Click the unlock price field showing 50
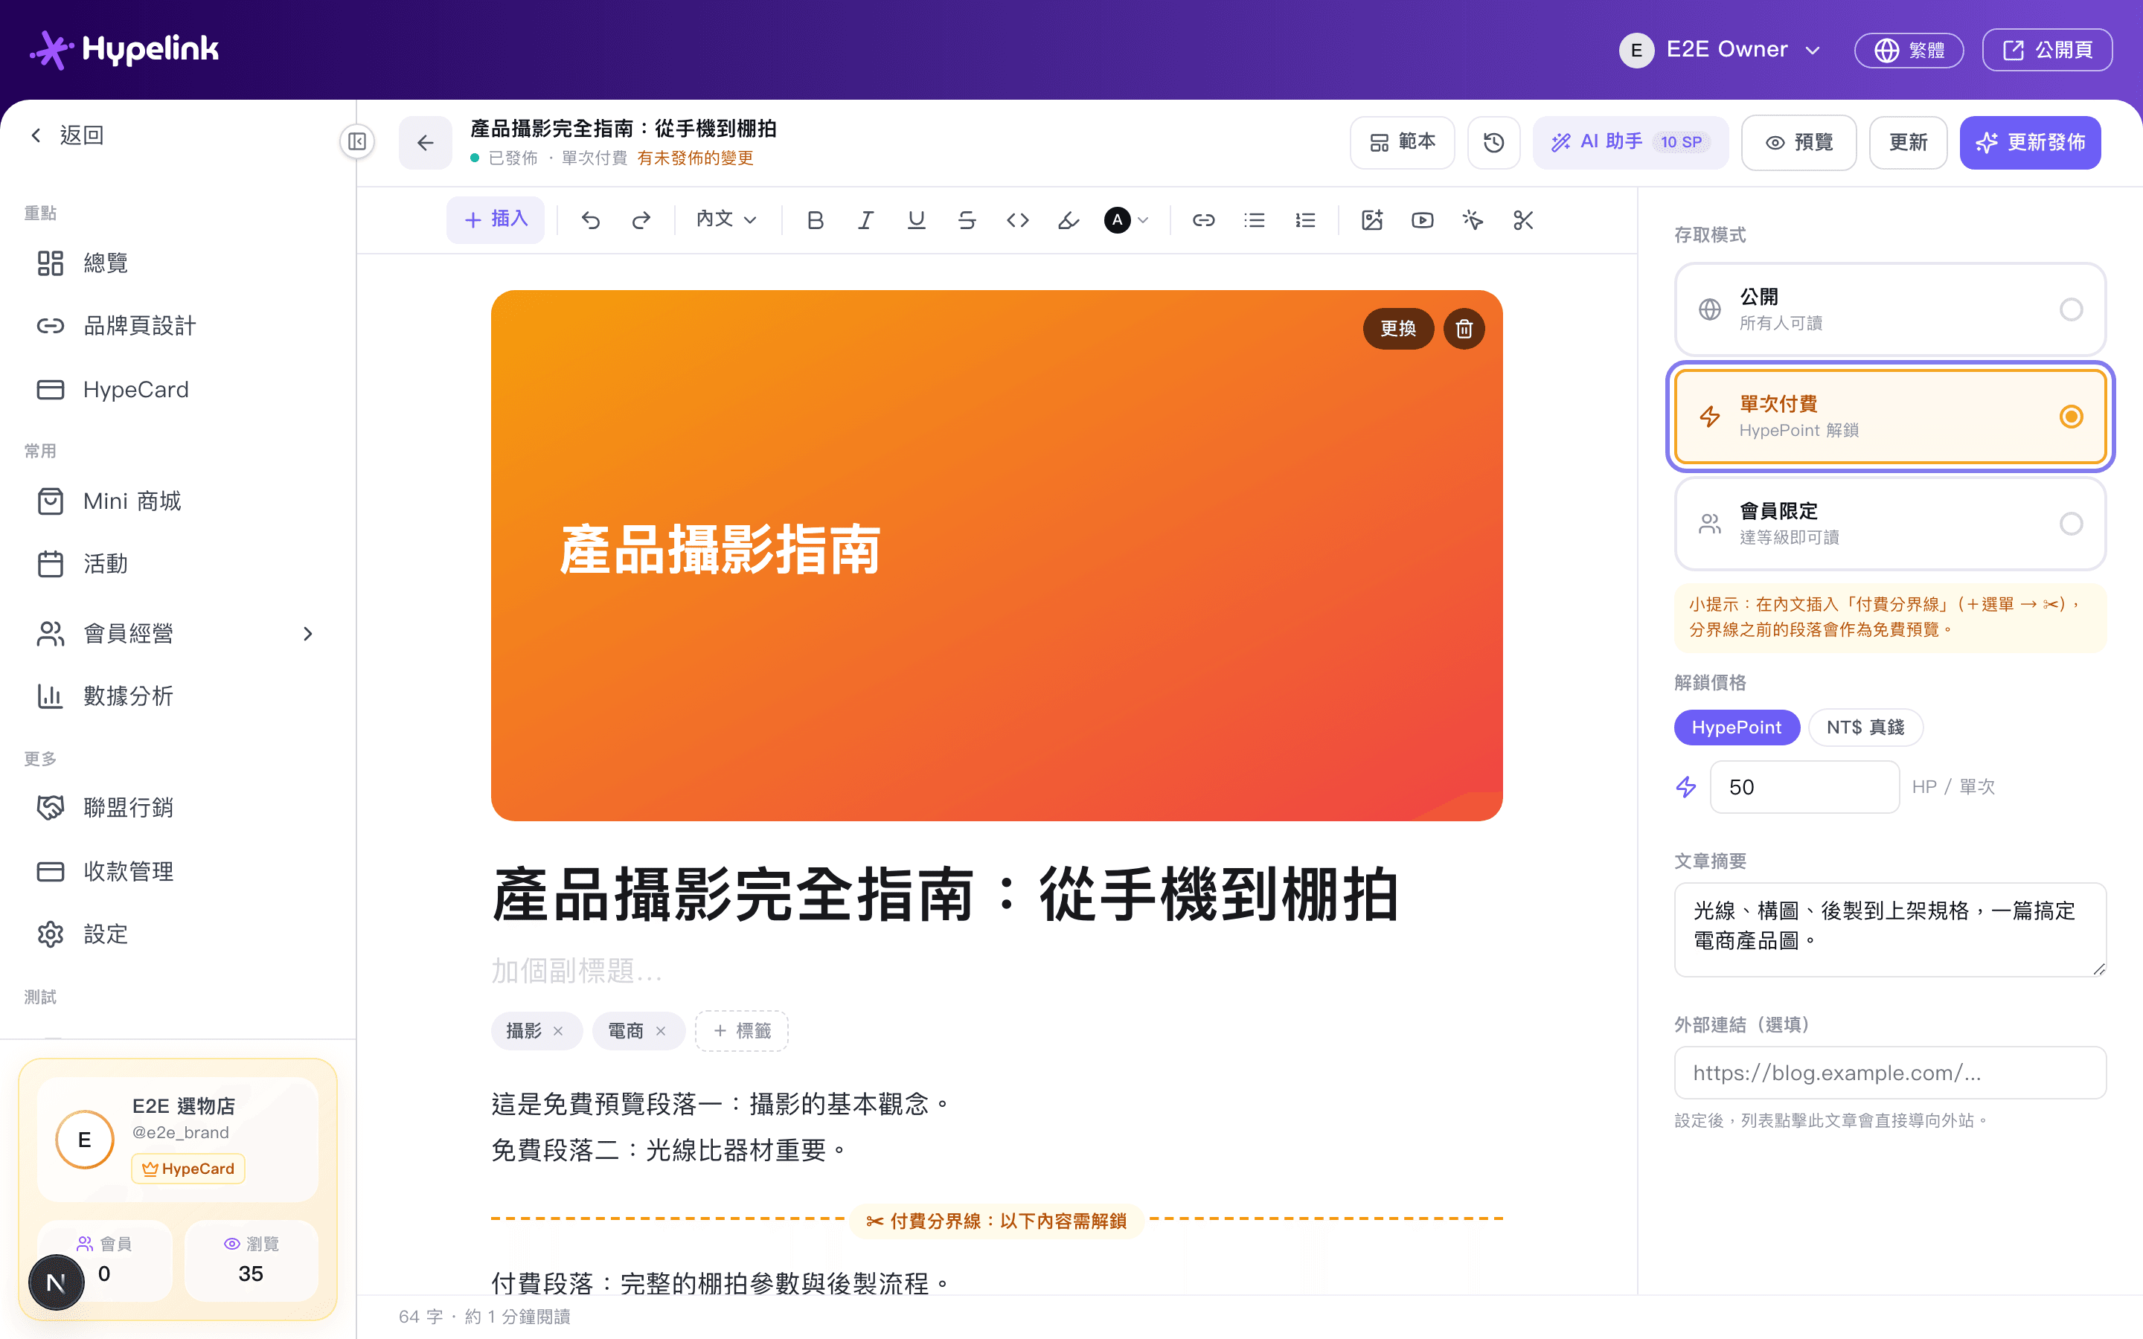Screen dimensions: 2143x1339 pos(1804,787)
